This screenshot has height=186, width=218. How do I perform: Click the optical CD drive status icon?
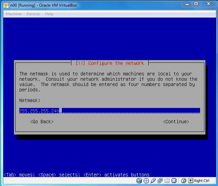(x=146, y=181)
